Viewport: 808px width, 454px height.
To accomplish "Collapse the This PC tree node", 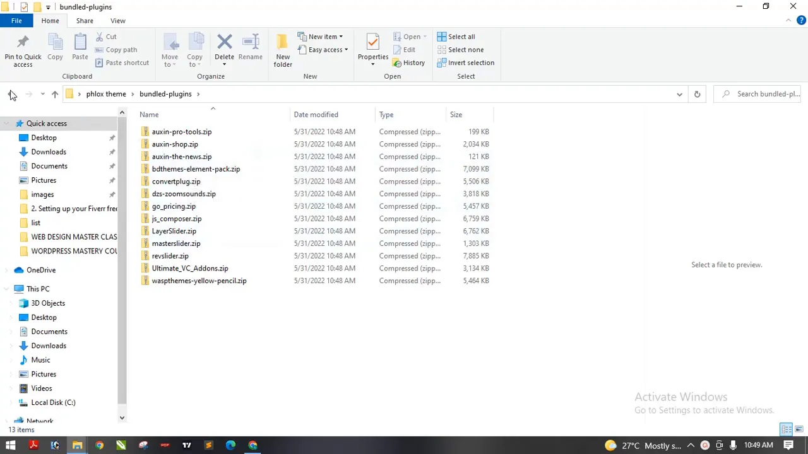I will (6, 289).
